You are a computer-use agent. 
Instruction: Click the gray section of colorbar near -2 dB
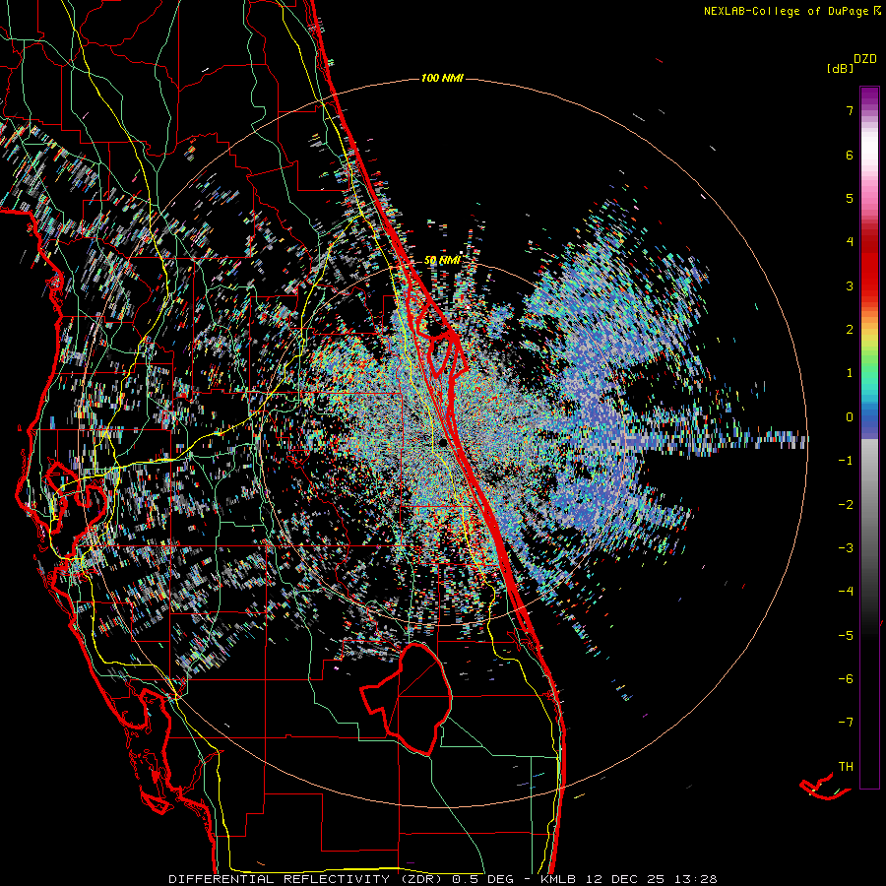tap(869, 505)
